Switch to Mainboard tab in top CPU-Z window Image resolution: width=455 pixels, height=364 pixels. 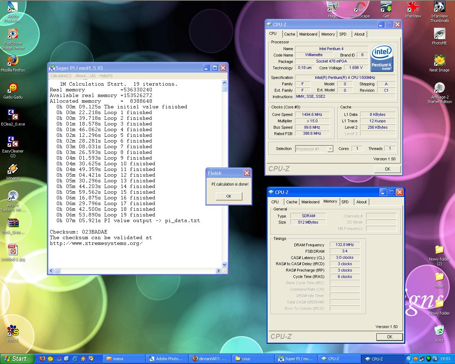pos(308,34)
